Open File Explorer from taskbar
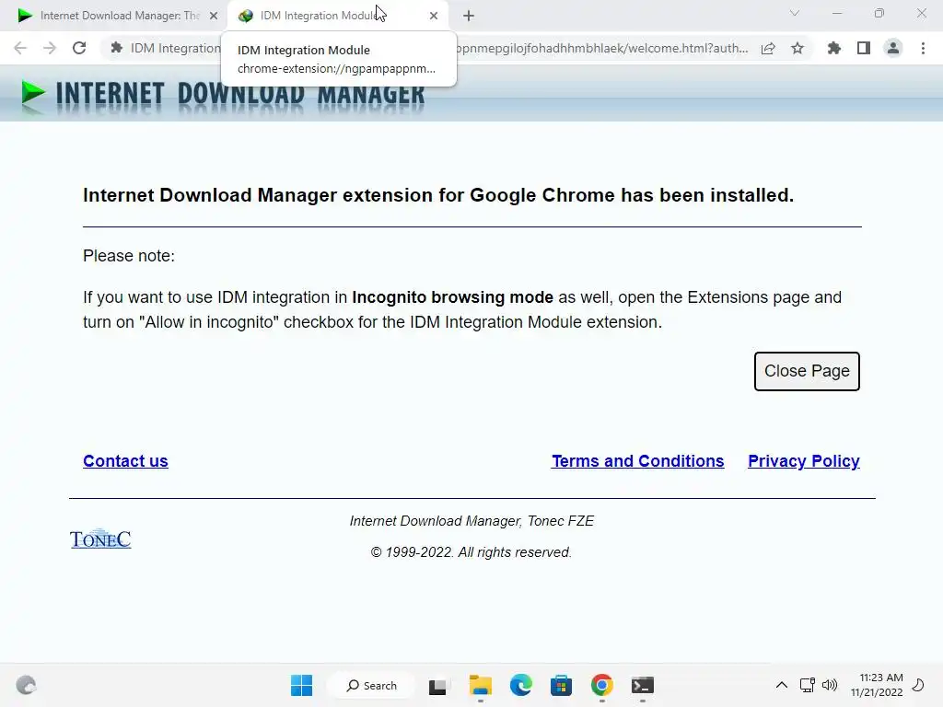943x707 pixels. click(x=481, y=685)
